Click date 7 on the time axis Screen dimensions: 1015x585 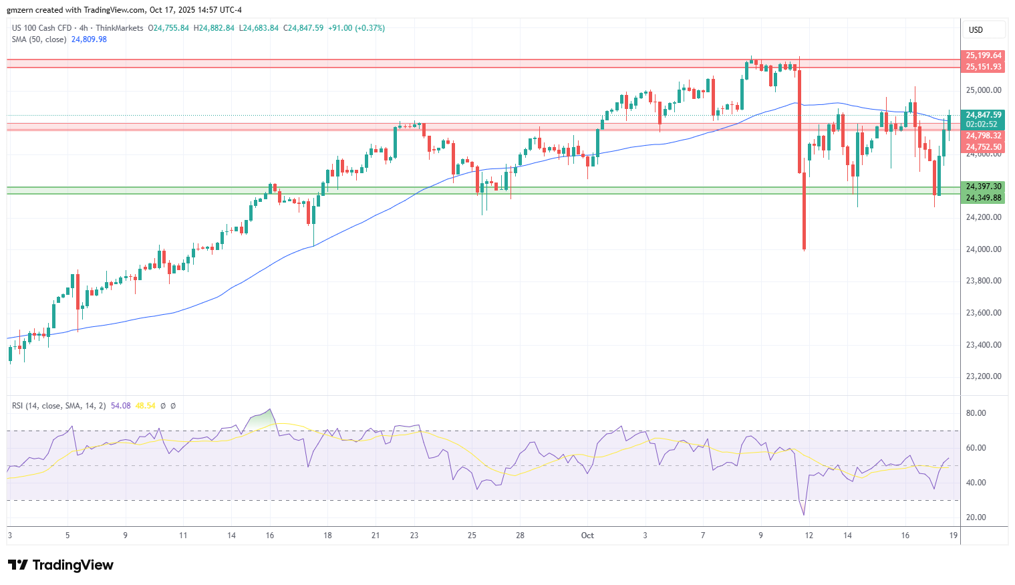(703, 536)
